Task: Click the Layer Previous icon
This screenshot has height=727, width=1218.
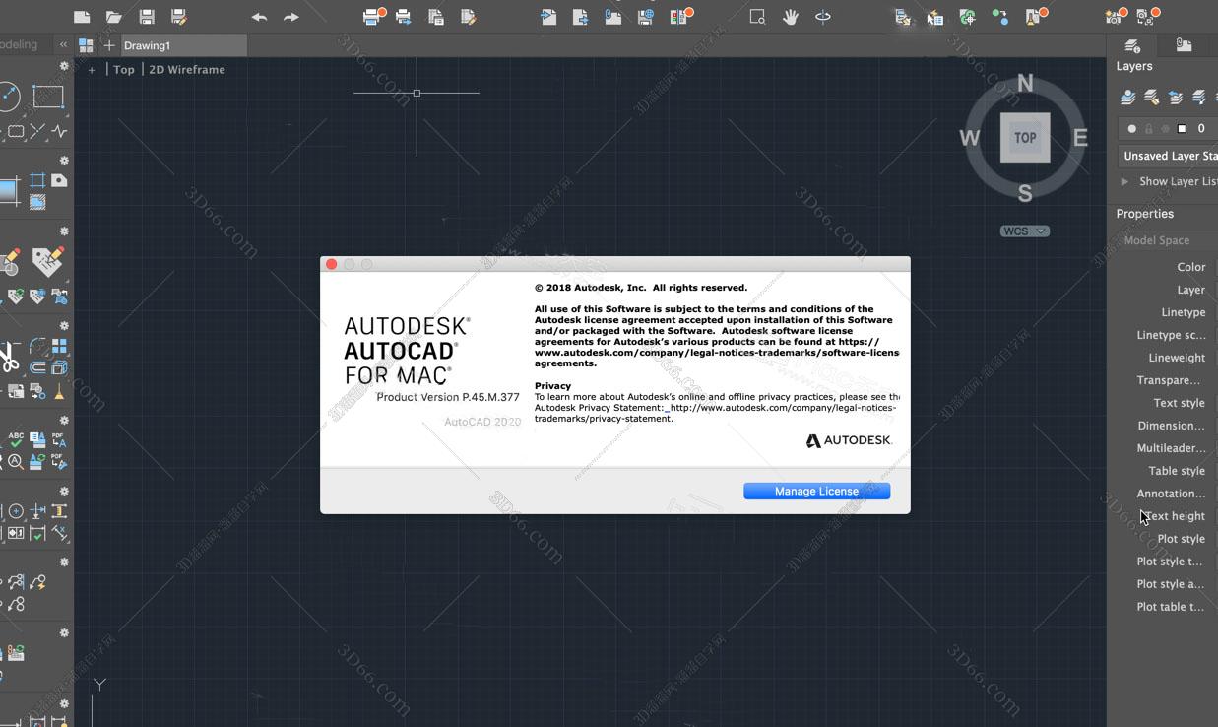Action: click(1176, 97)
